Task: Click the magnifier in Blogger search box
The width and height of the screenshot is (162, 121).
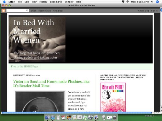Action: pos(27,11)
